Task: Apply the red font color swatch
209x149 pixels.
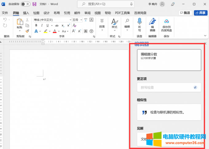Action: click(55, 31)
